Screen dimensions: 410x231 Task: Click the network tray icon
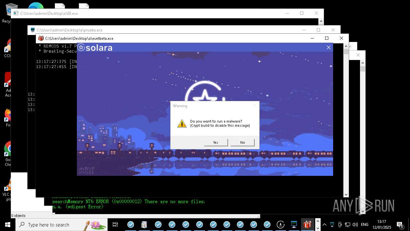tap(348, 225)
